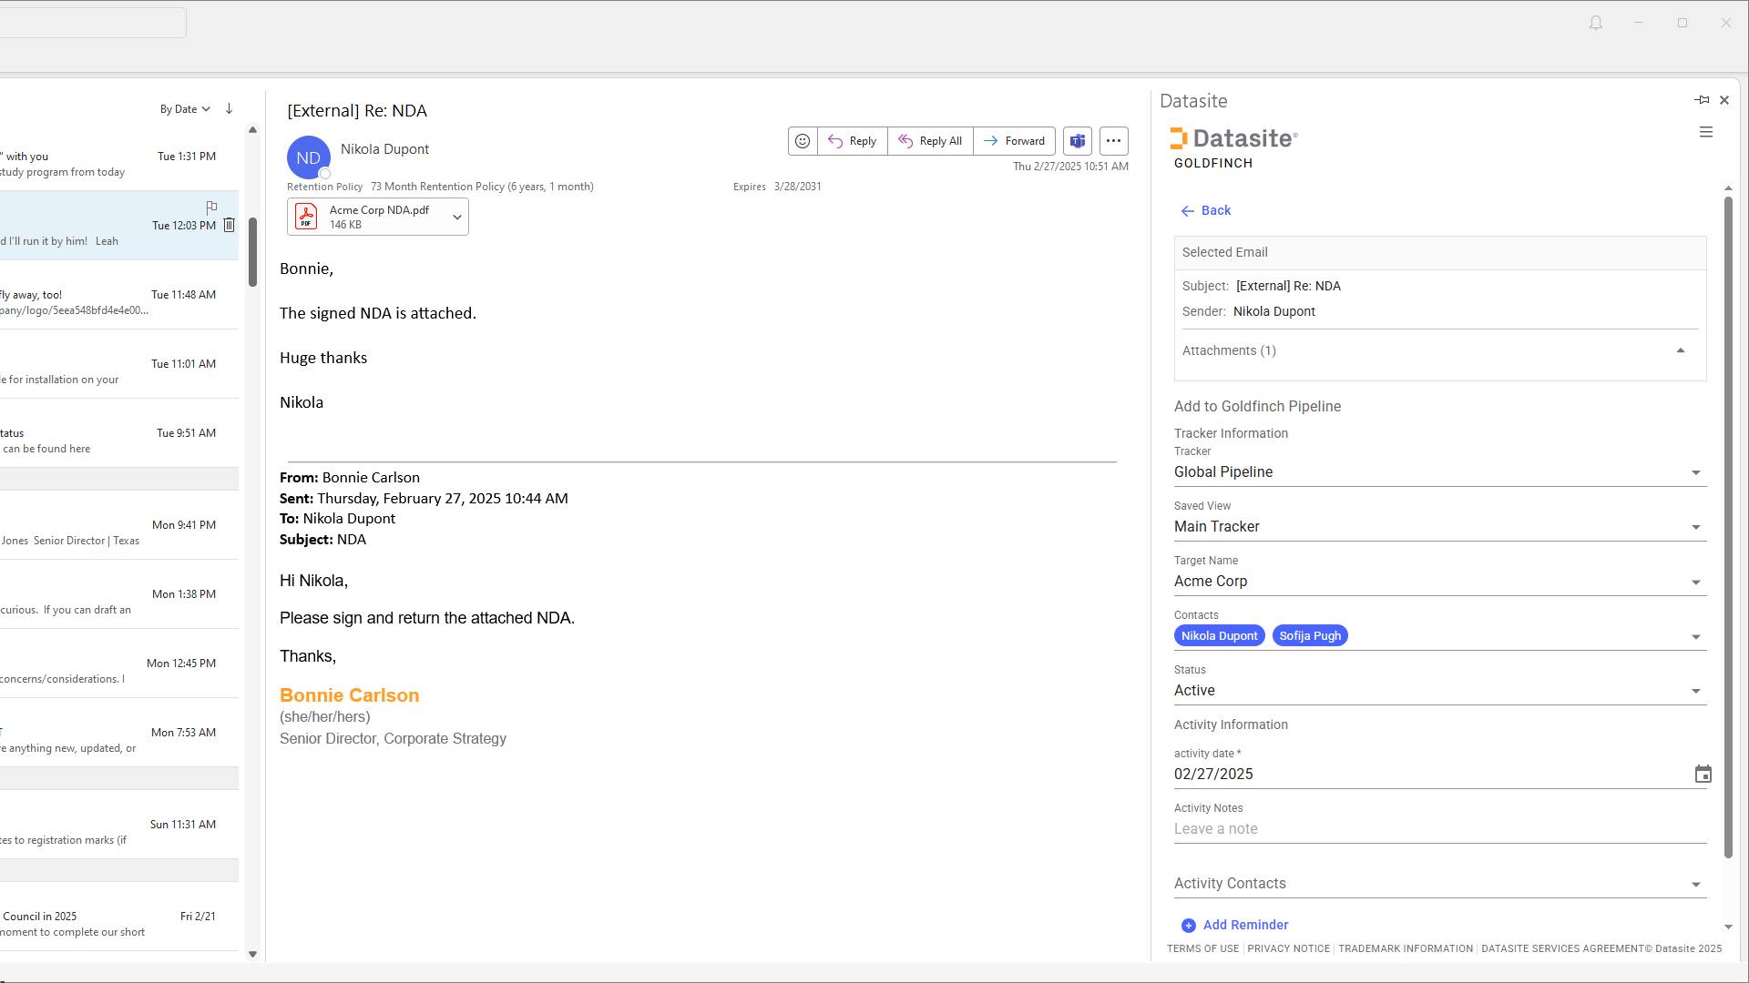Collapse the Attachments (1) section

click(1680, 351)
